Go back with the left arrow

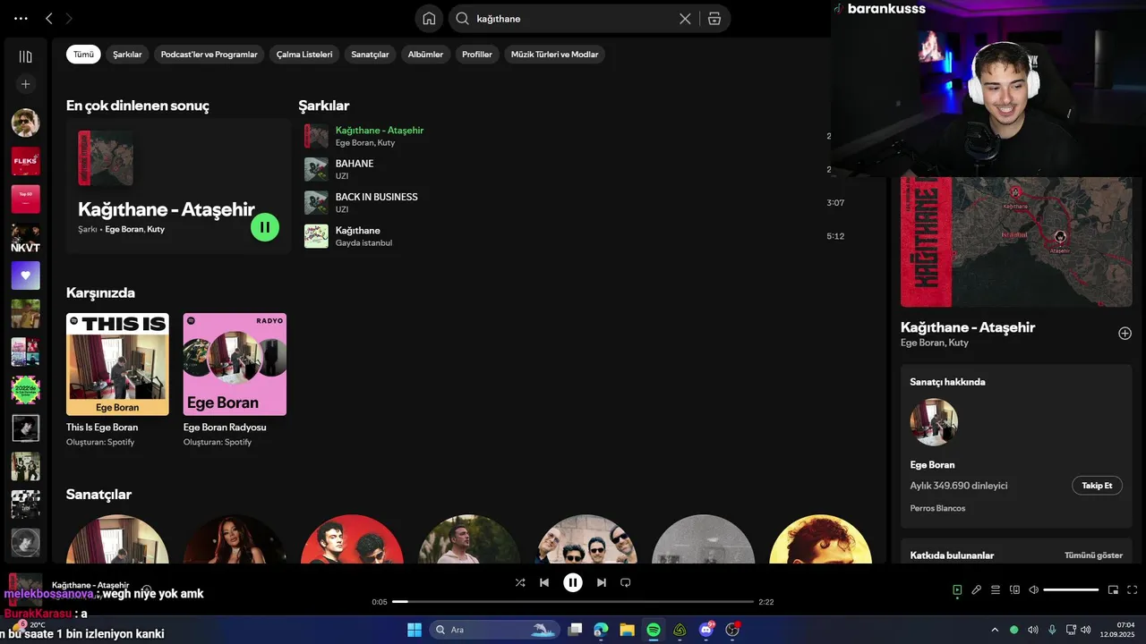[49, 19]
